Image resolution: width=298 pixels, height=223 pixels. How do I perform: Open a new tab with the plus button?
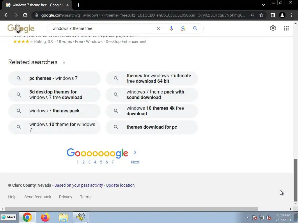coord(79,5)
